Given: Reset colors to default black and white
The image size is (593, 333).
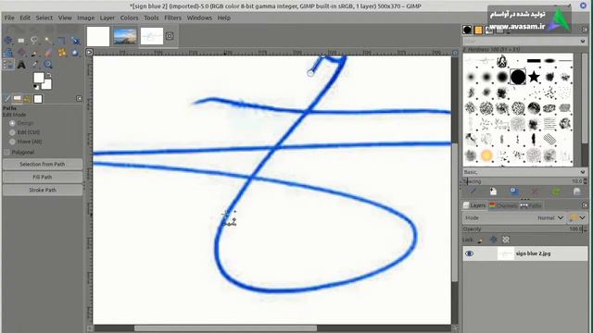Looking at the screenshot, I should (35, 87).
